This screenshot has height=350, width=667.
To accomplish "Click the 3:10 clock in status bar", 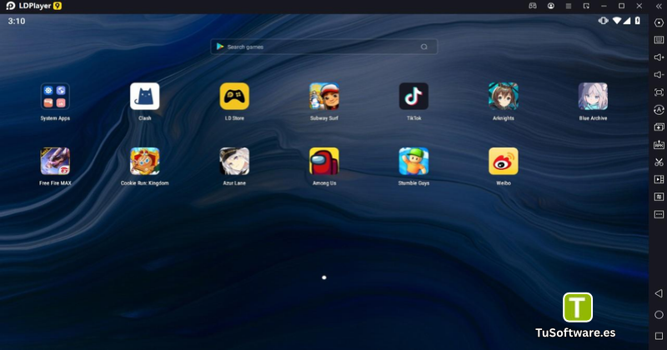I will [17, 22].
